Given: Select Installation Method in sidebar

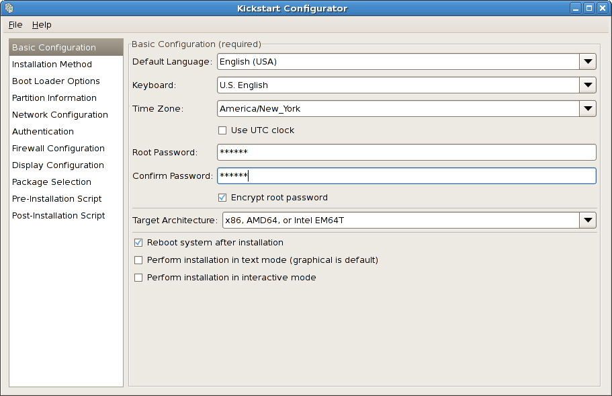Looking at the screenshot, I should 52,65.
